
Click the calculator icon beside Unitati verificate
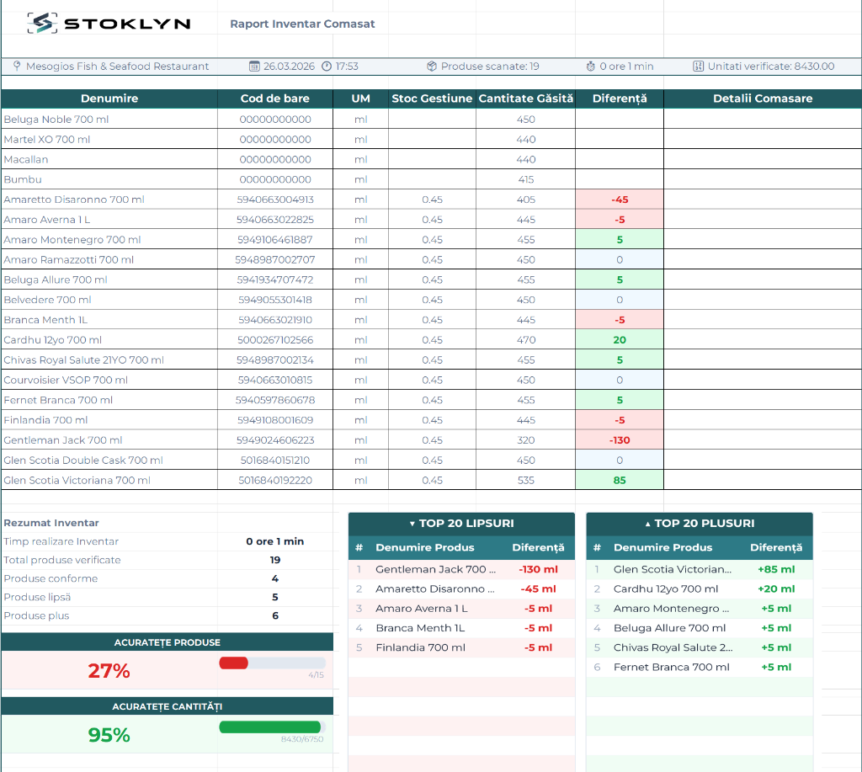pos(698,67)
